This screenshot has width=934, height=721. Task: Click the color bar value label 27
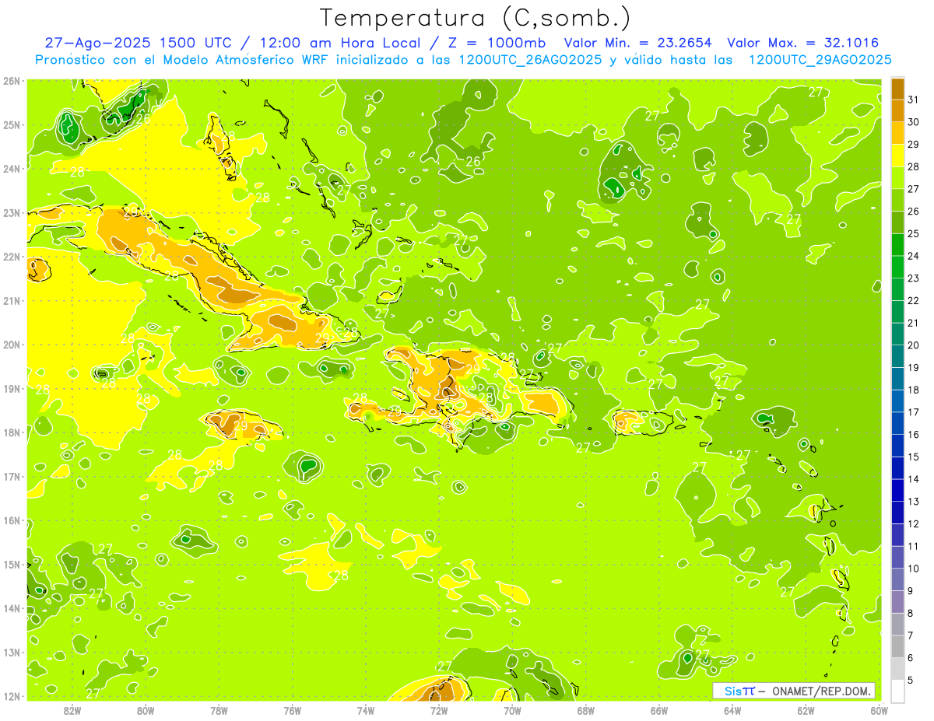coord(914,188)
